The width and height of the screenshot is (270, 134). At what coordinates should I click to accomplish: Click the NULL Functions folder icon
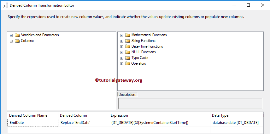point(127,52)
